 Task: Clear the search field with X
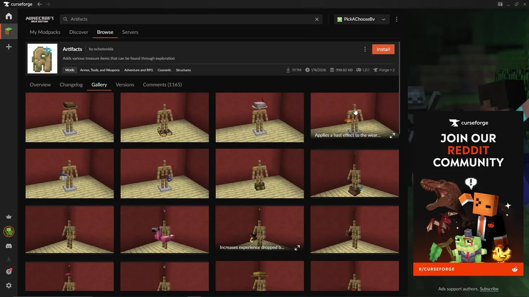(x=317, y=19)
